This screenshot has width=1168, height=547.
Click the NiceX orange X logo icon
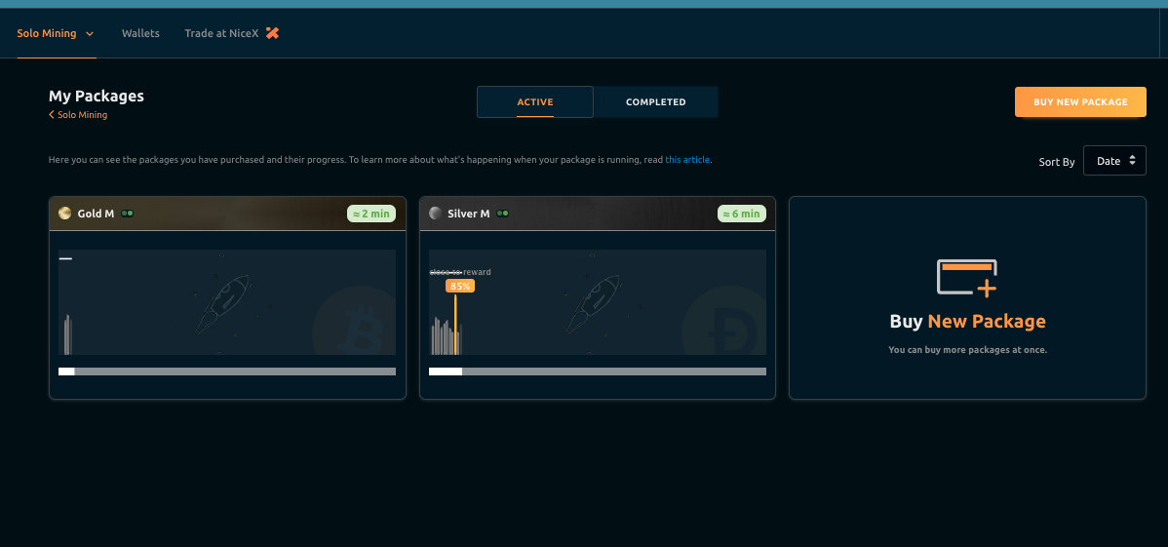pos(273,33)
